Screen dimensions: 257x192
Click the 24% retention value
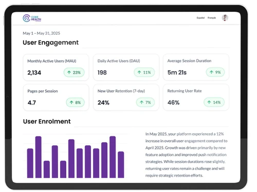pyautogui.click(x=103, y=102)
